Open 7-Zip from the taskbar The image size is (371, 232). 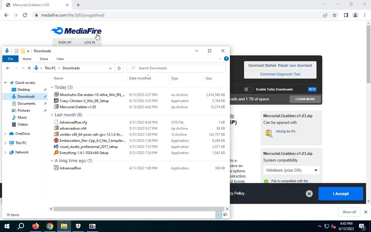92,226
